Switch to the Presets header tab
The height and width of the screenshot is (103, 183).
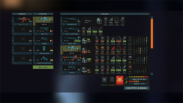(x=22, y=14)
